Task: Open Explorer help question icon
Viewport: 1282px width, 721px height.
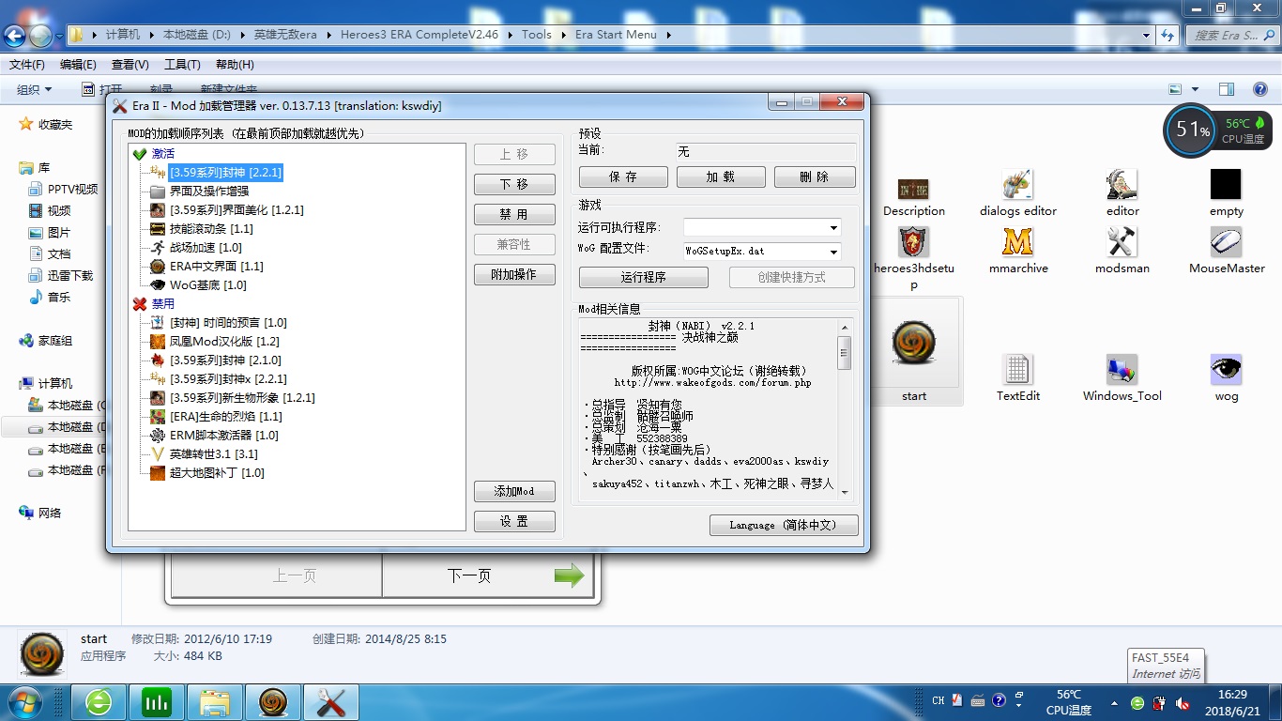Action: coord(1260,89)
